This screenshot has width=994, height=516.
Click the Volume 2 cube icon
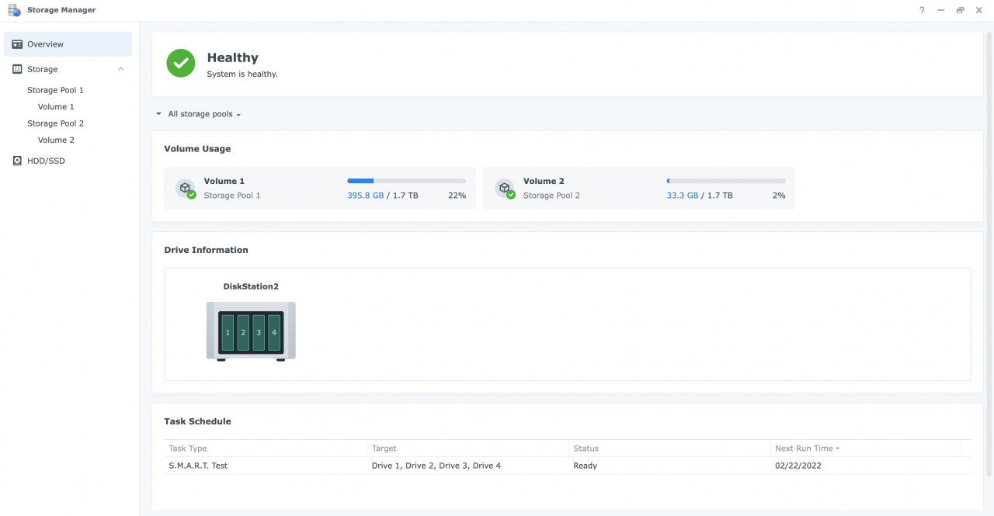506,188
